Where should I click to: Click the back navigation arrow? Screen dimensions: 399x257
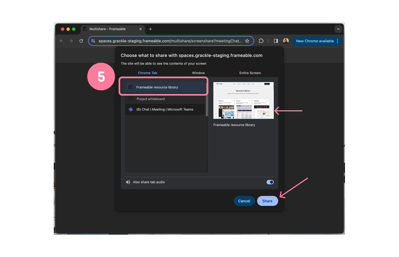click(x=61, y=41)
